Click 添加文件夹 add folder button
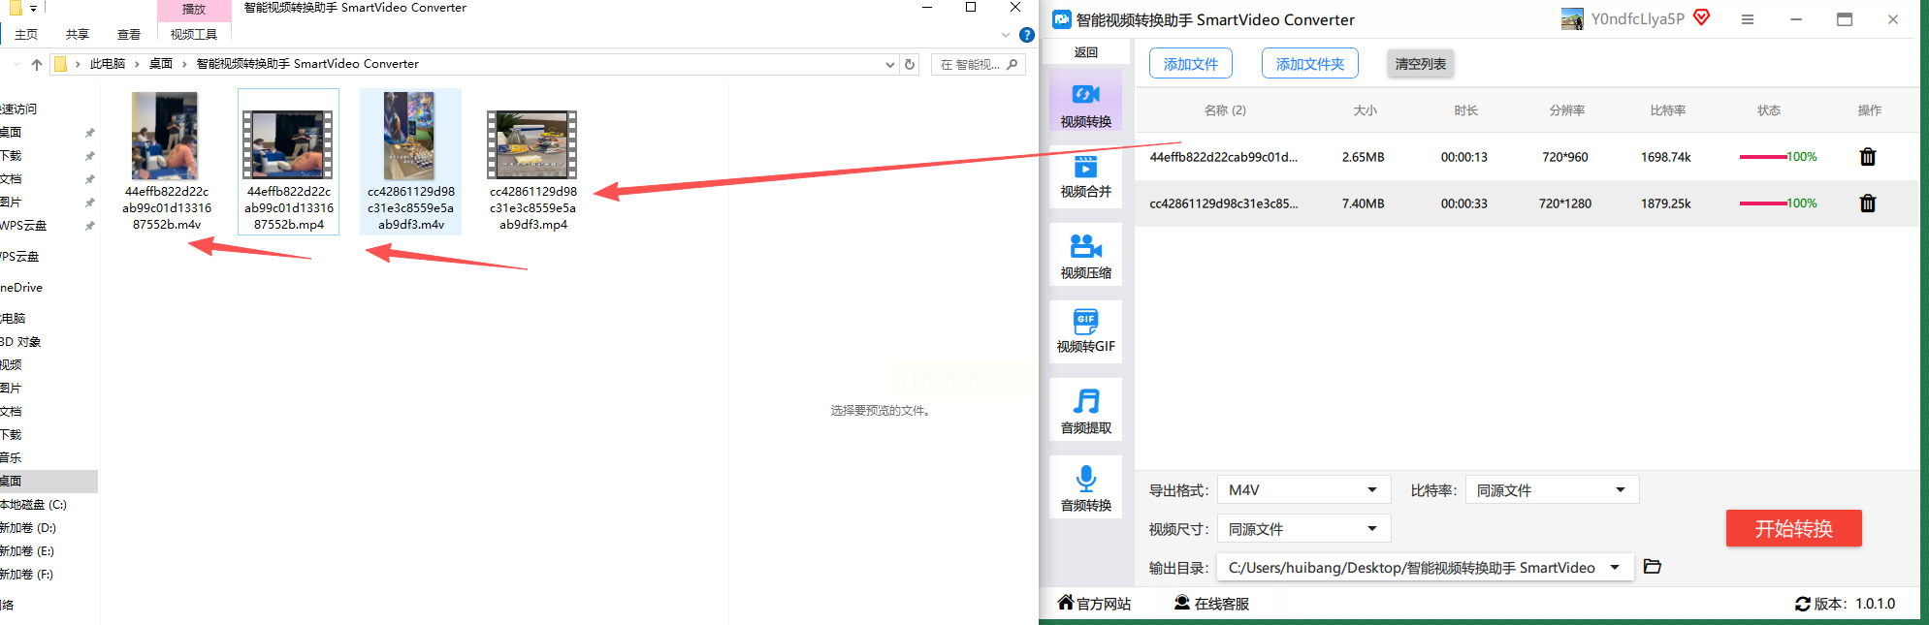 tap(1310, 64)
